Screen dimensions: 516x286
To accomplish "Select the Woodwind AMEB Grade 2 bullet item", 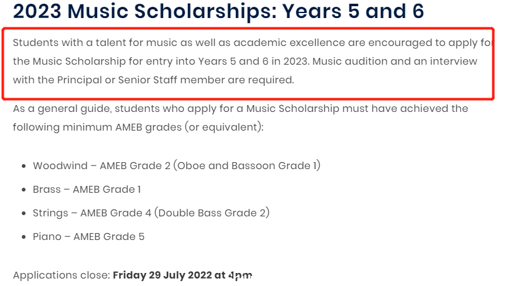I will (176, 165).
